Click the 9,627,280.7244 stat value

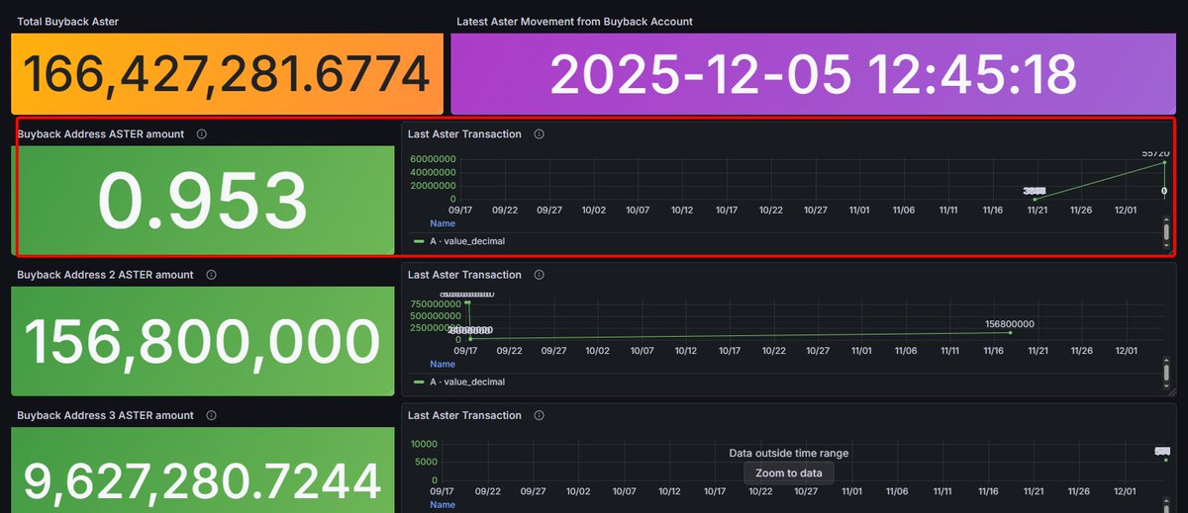pos(202,481)
